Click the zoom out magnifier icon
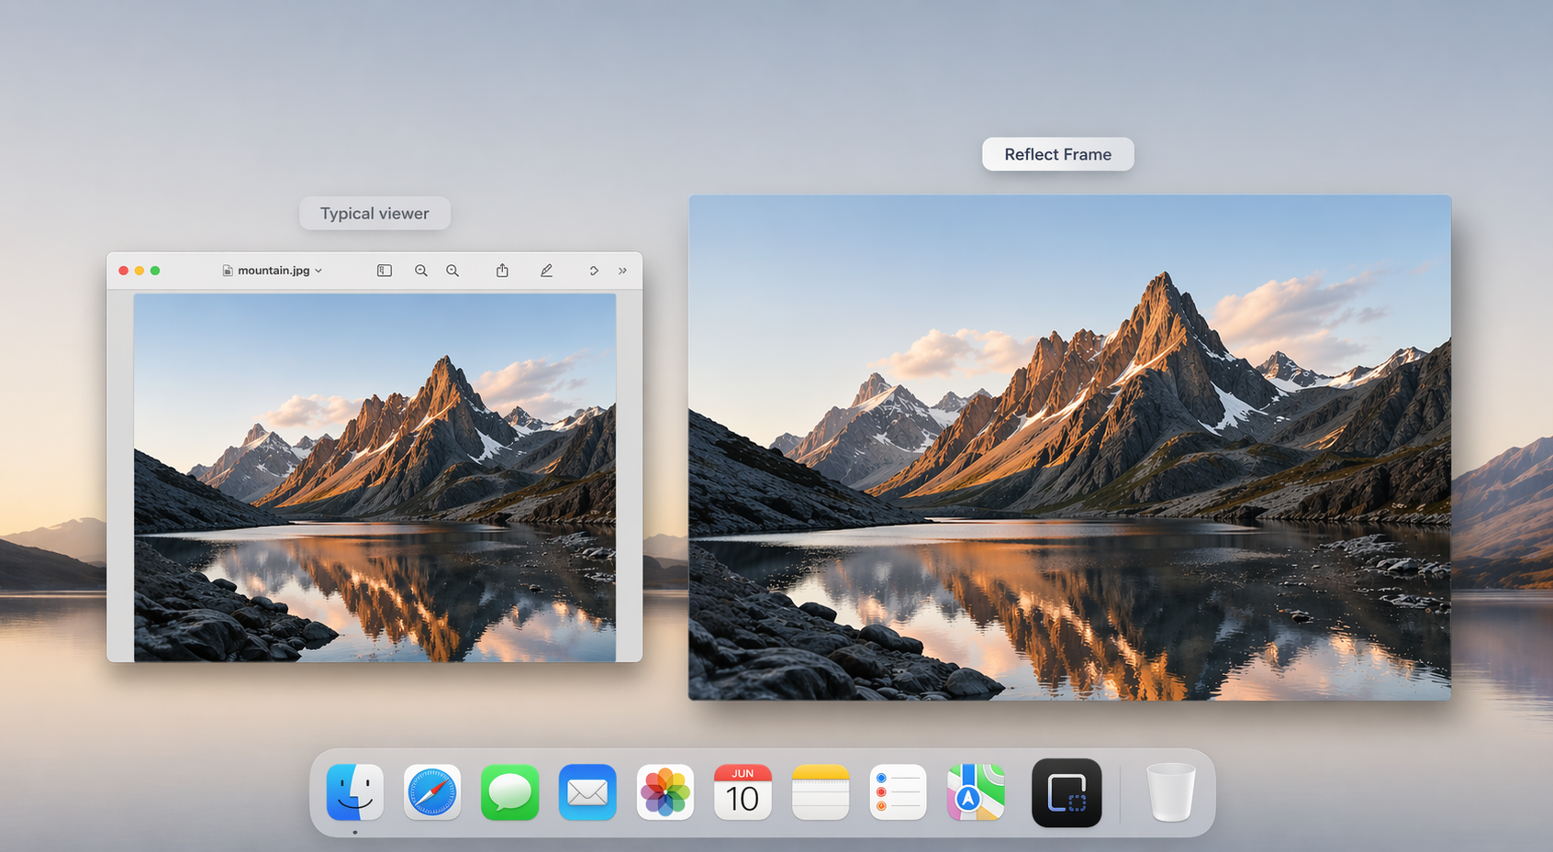The image size is (1553, 852). tap(421, 271)
